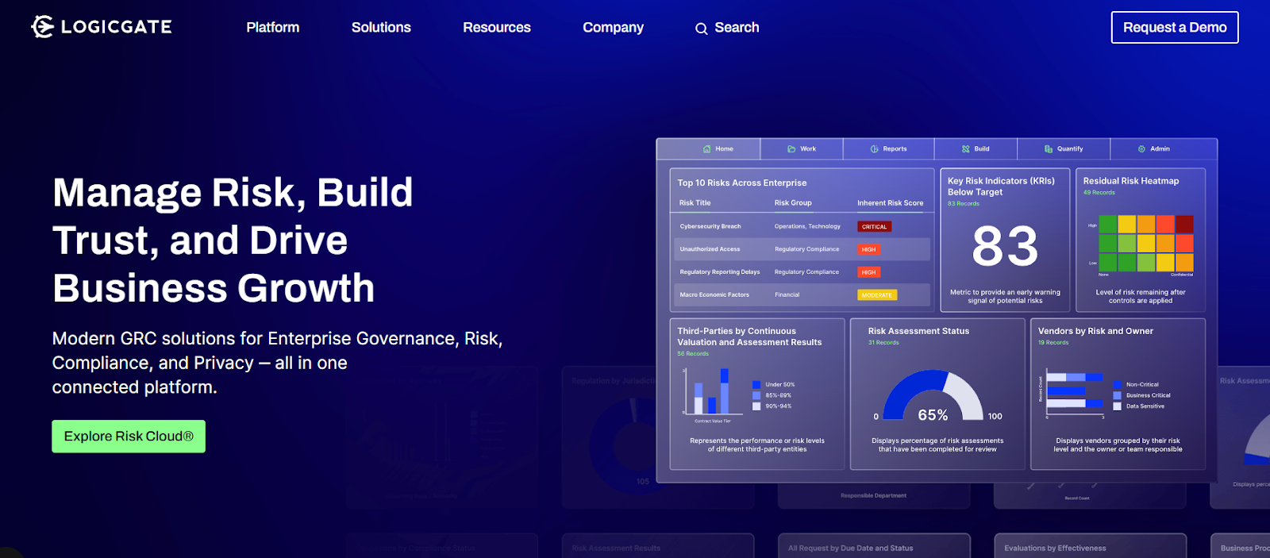1270x558 pixels.
Task: Click the Manage Risk main headline
Action: tap(233, 241)
